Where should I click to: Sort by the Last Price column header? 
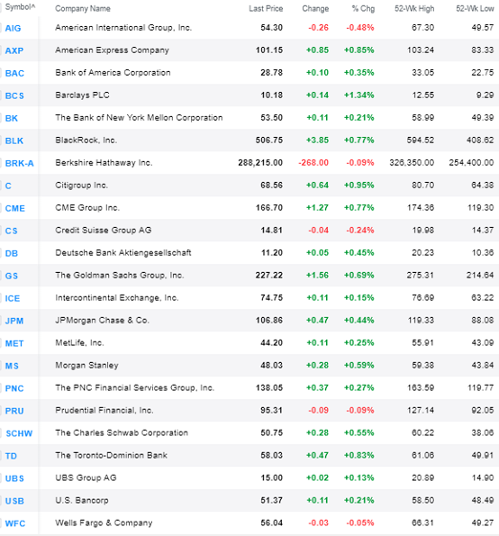[266, 8]
